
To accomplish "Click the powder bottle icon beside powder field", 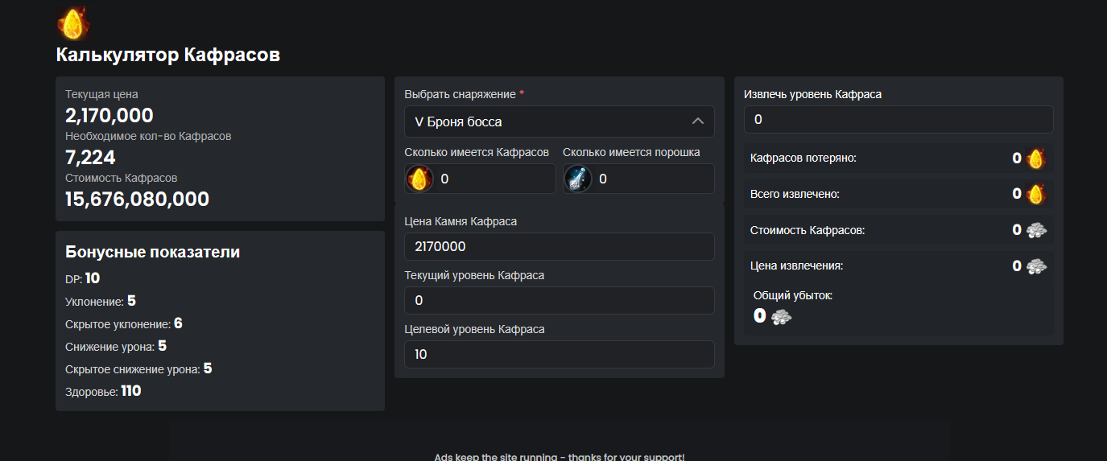I will point(577,179).
